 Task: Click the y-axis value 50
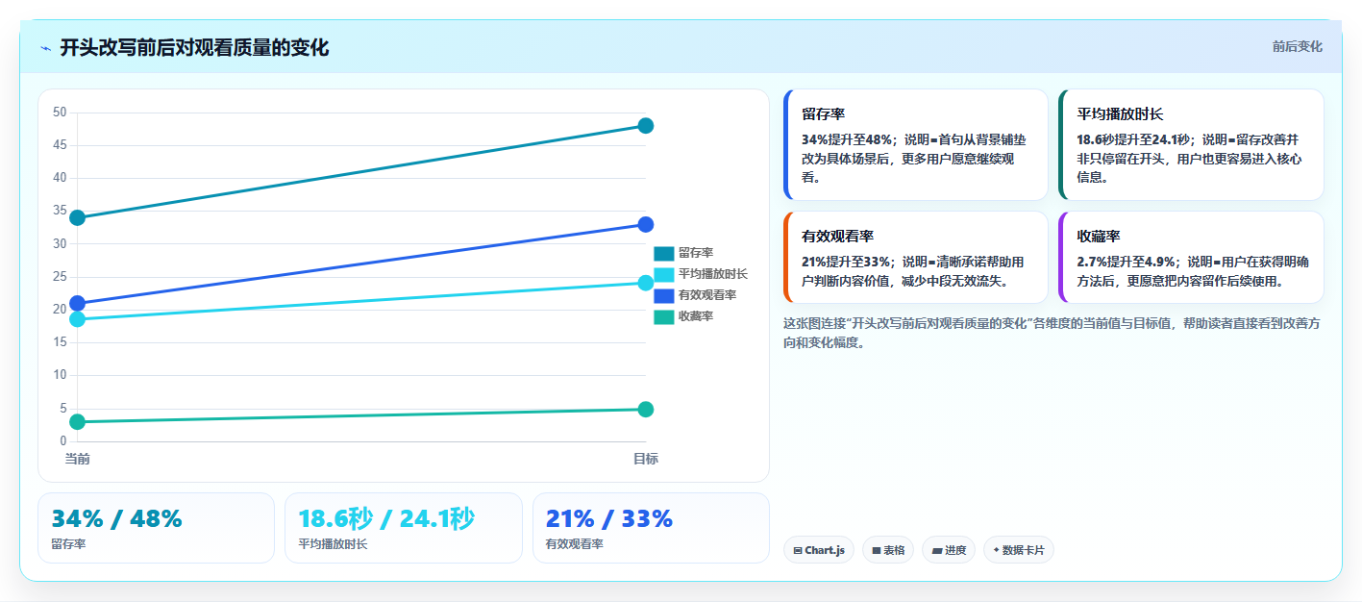[60, 113]
